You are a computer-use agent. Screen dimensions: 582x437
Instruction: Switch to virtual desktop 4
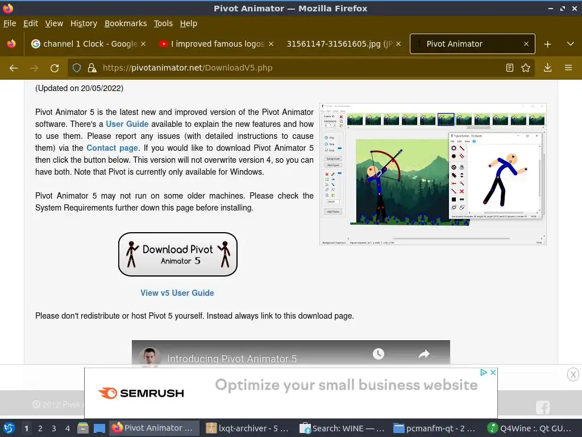[x=68, y=428]
